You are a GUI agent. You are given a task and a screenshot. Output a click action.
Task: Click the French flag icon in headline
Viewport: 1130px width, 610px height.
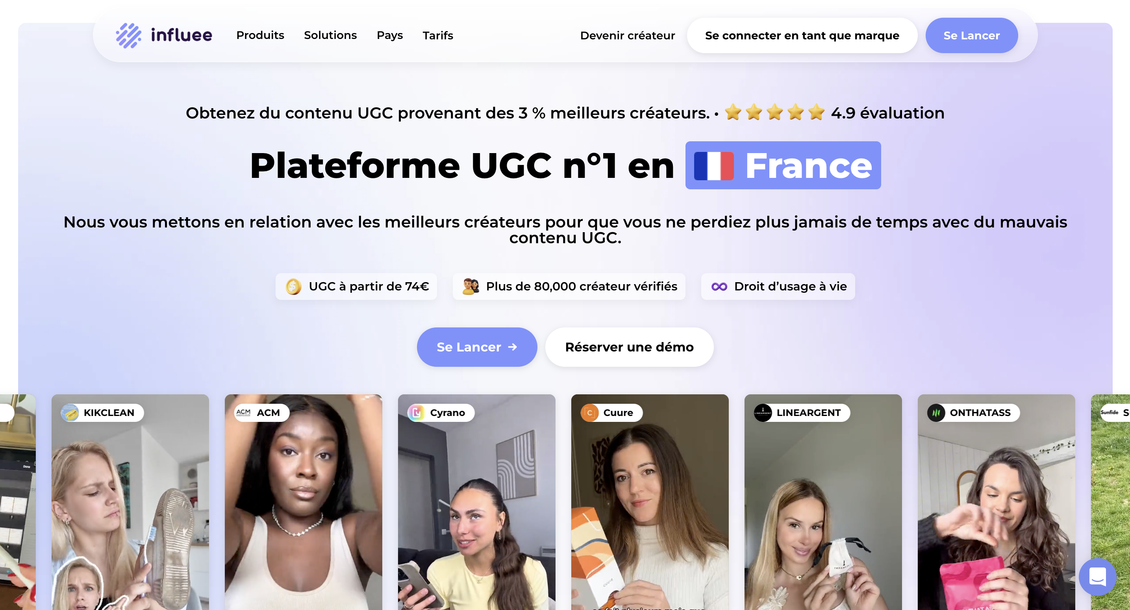[714, 166]
